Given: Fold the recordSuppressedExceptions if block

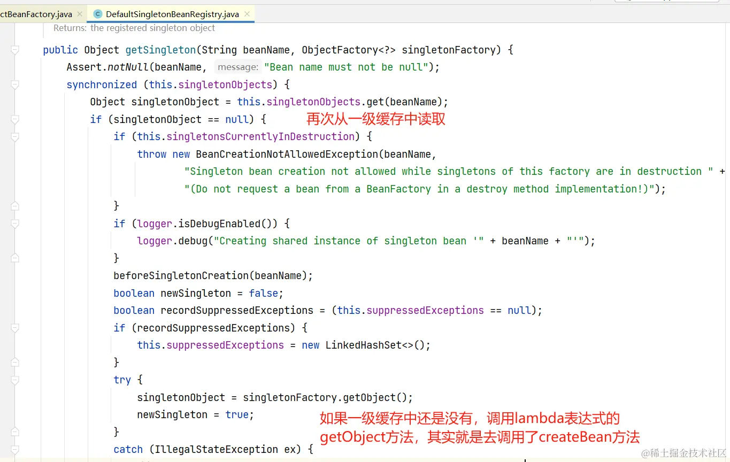Looking at the screenshot, I should click(x=15, y=327).
